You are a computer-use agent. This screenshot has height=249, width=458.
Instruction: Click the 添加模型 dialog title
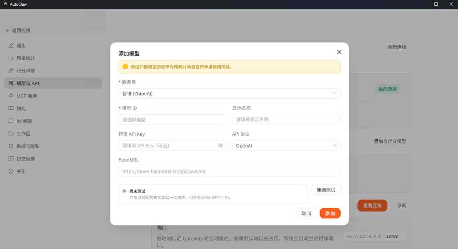coord(129,54)
